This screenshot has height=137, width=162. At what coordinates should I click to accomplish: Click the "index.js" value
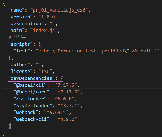(44, 31)
